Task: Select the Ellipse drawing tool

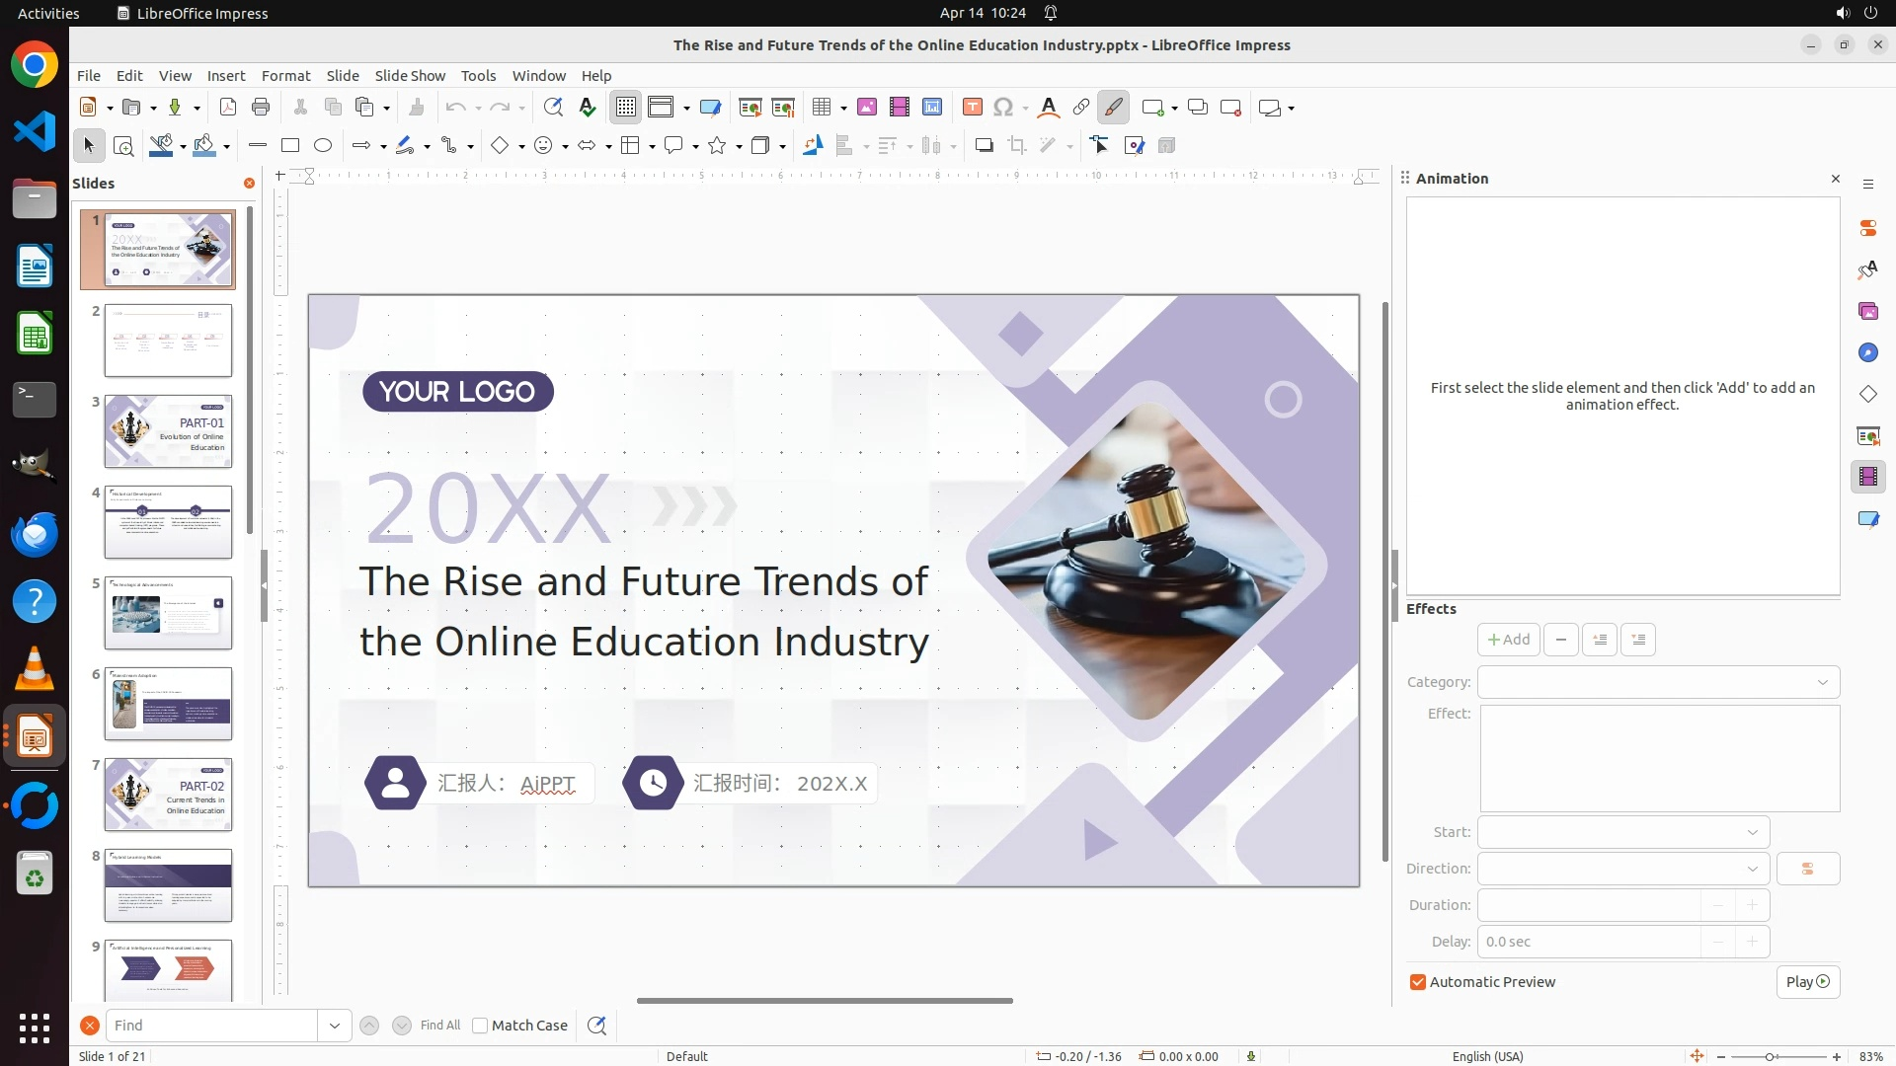Action: 323,146
